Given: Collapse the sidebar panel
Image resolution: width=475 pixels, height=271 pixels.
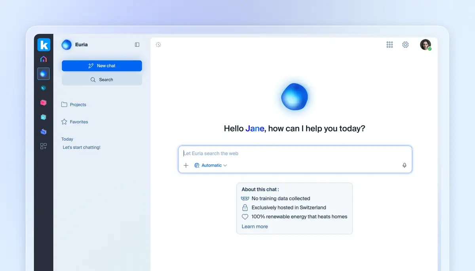Looking at the screenshot, I should click(137, 45).
